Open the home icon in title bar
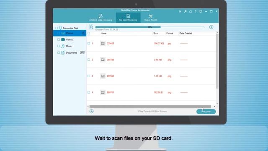Screen dimensions: 268x151 point(191,11)
